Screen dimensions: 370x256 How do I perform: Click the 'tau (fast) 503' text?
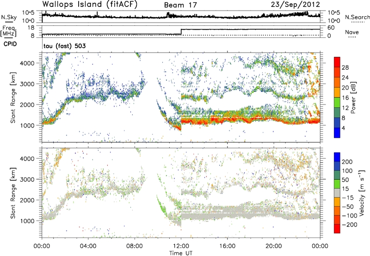pos(64,46)
